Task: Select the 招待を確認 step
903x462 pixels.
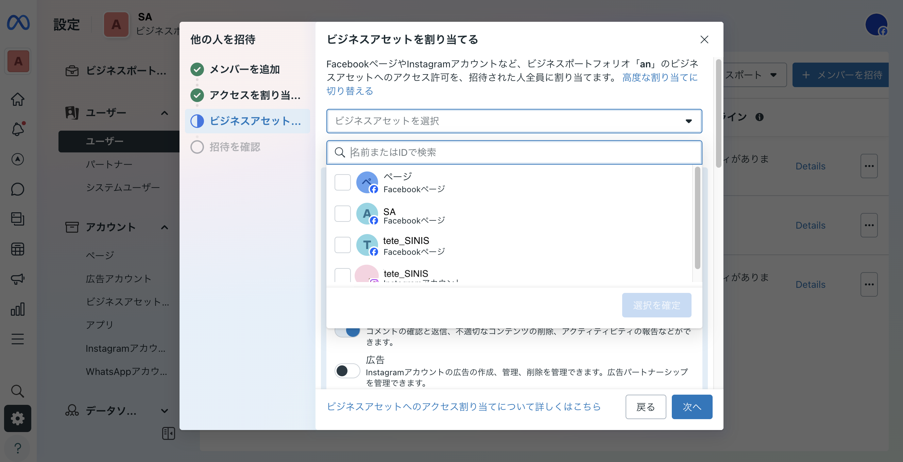Action: 235,147
